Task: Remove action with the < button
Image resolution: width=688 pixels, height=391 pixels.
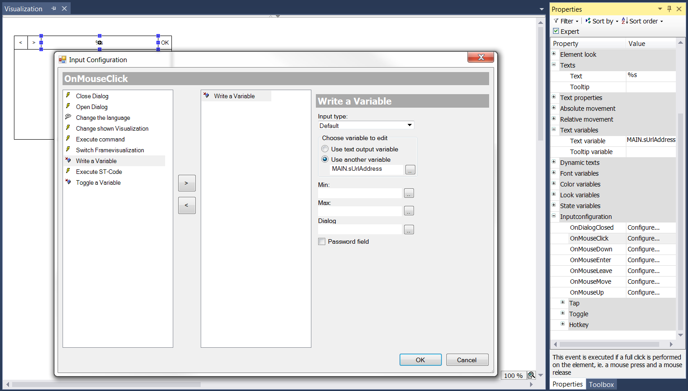Action: (x=186, y=205)
